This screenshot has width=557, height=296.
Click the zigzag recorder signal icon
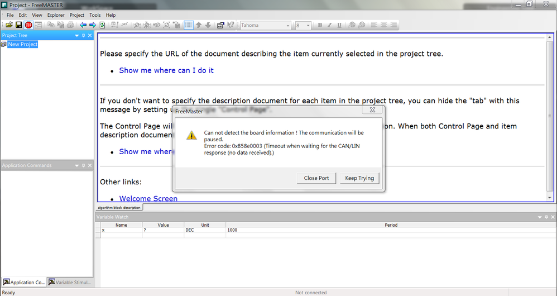click(124, 25)
